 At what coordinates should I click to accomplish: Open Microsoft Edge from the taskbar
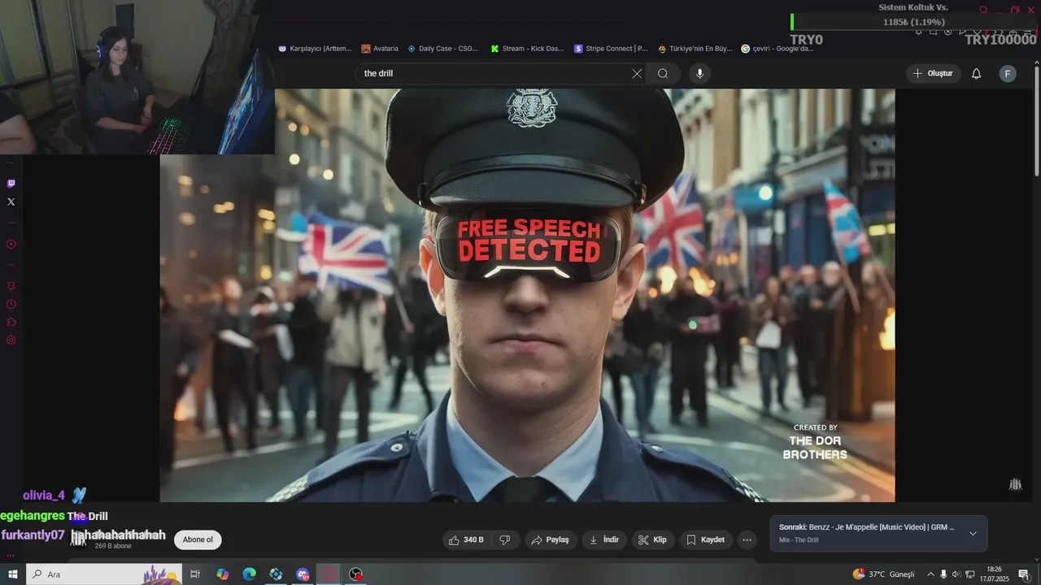tap(249, 574)
